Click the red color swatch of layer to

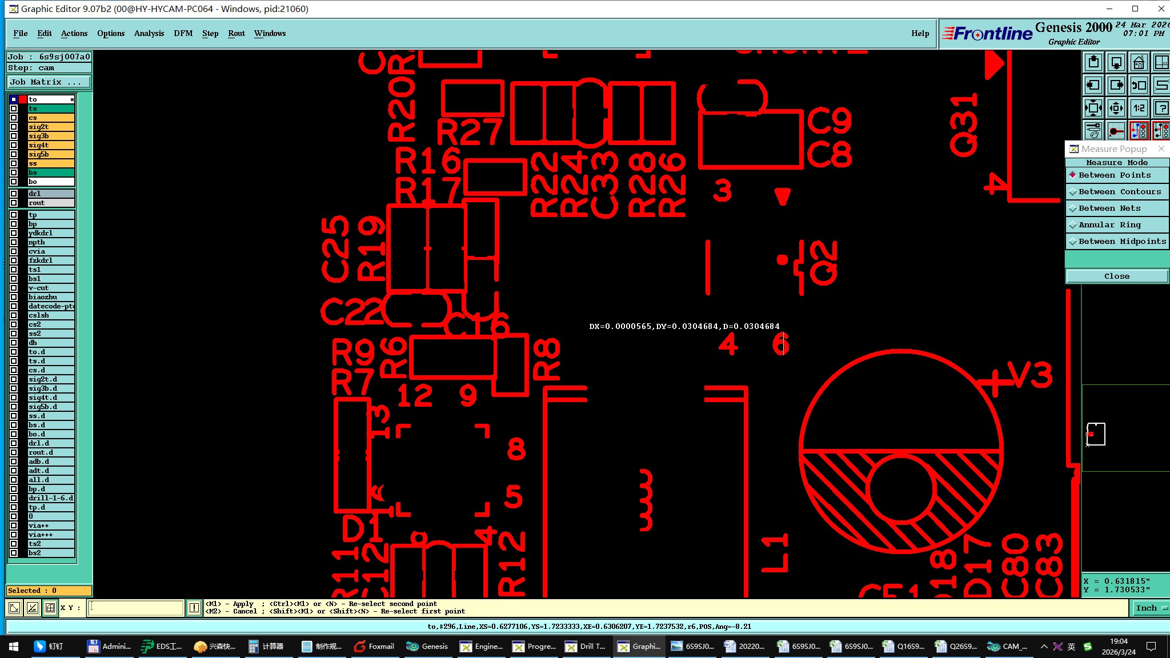[23, 99]
